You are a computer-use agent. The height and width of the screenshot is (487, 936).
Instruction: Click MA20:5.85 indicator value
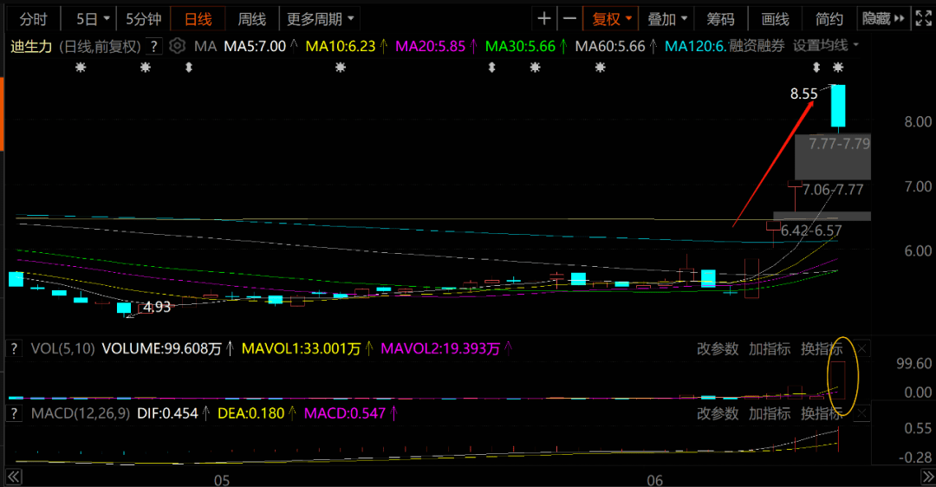(430, 46)
